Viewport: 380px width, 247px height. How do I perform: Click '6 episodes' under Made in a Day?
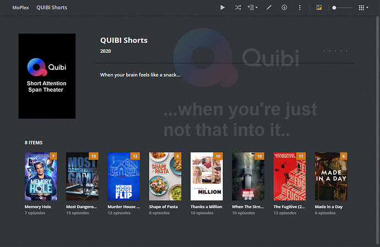325,213
